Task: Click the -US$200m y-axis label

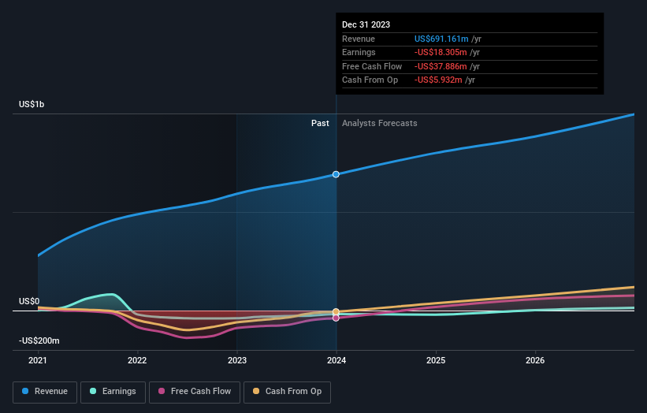Action: (x=39, y=340)
